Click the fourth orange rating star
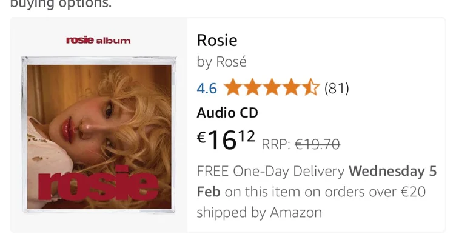The height and width of the screenshot is (234, 456). click(291, 87)
